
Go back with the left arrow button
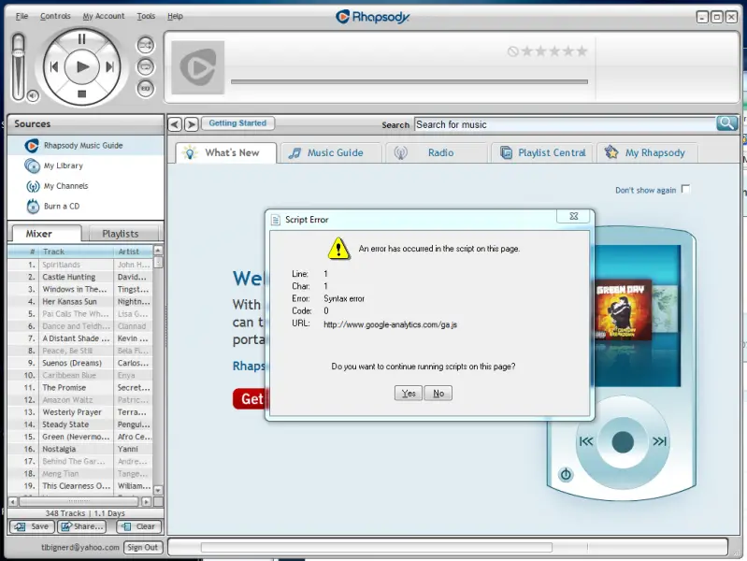(x=175, y=124)
